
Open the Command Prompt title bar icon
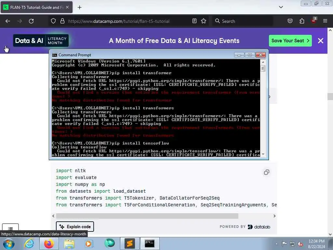pos(55,55)
